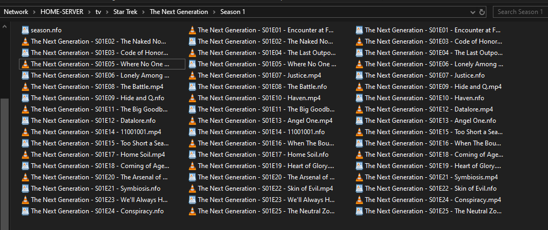Click the Search Season 1 field

(x=520, y=12)
